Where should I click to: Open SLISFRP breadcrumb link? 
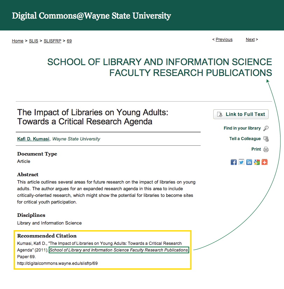(53, 41)
